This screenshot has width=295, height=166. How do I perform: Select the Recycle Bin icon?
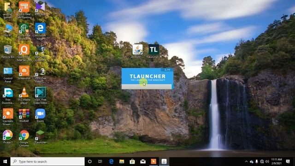point(8,52)
